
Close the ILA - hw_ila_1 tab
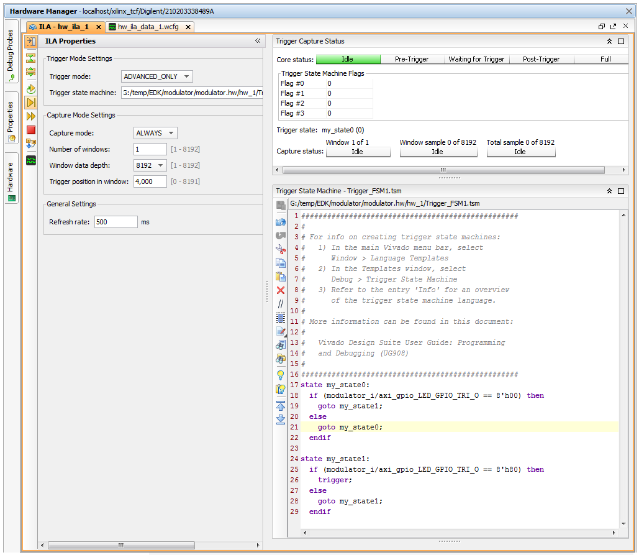(98, 27)
